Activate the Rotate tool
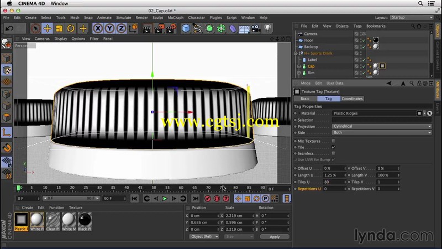The width and height of the screenshot is (442, 249). click(x=71, y=29)
